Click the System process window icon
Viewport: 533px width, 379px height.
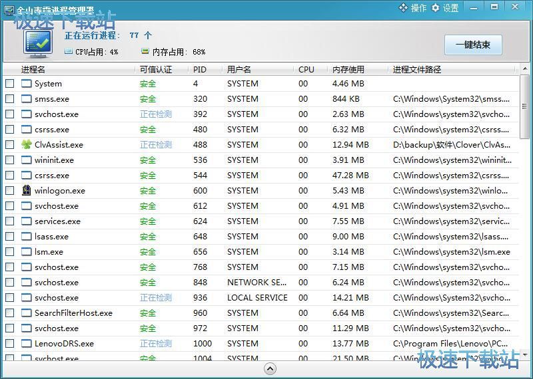26,84
